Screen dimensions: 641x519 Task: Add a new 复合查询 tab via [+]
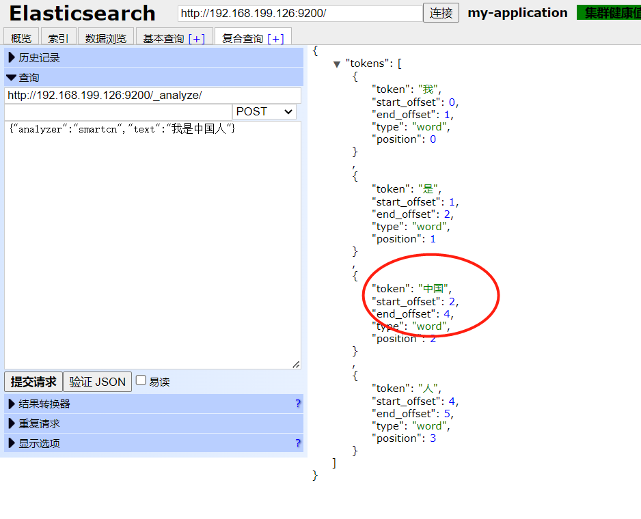(x=275, y=39)
